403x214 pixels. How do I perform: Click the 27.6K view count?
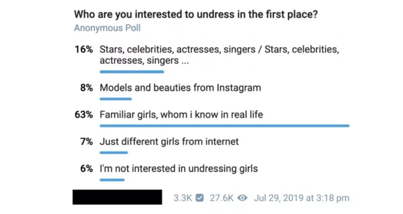(221, 198)
